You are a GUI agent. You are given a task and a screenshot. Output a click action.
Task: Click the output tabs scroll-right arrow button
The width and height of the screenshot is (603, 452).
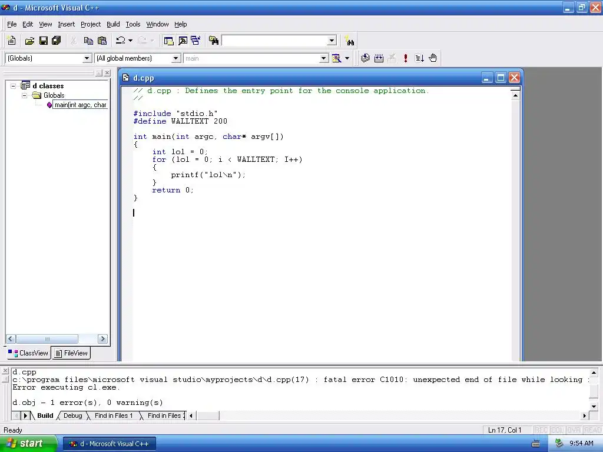click(x=25, y=416)
